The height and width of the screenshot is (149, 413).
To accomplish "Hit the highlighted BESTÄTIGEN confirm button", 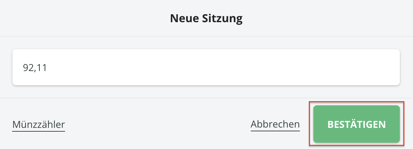I will [357, 124].
